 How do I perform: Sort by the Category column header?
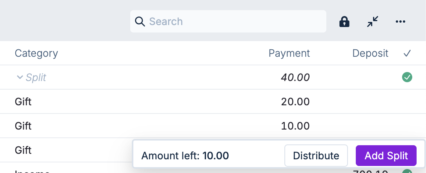click(36, 53)
